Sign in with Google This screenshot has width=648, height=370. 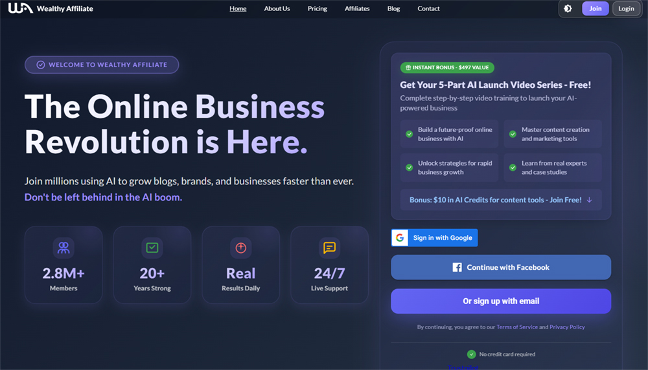pyautogui.click(x=434, y=237)
